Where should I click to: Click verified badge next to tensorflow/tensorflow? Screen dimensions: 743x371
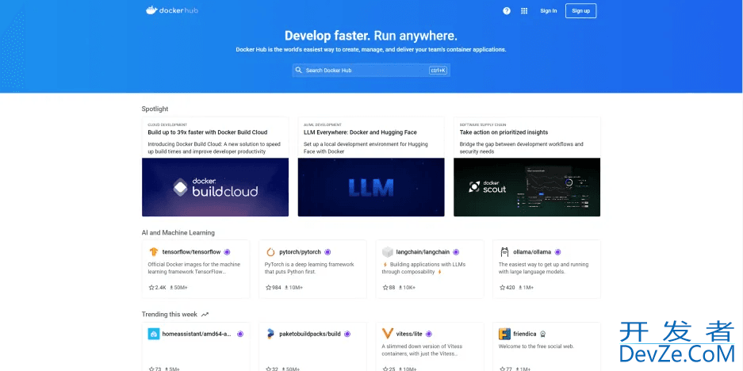coord(227,252)
